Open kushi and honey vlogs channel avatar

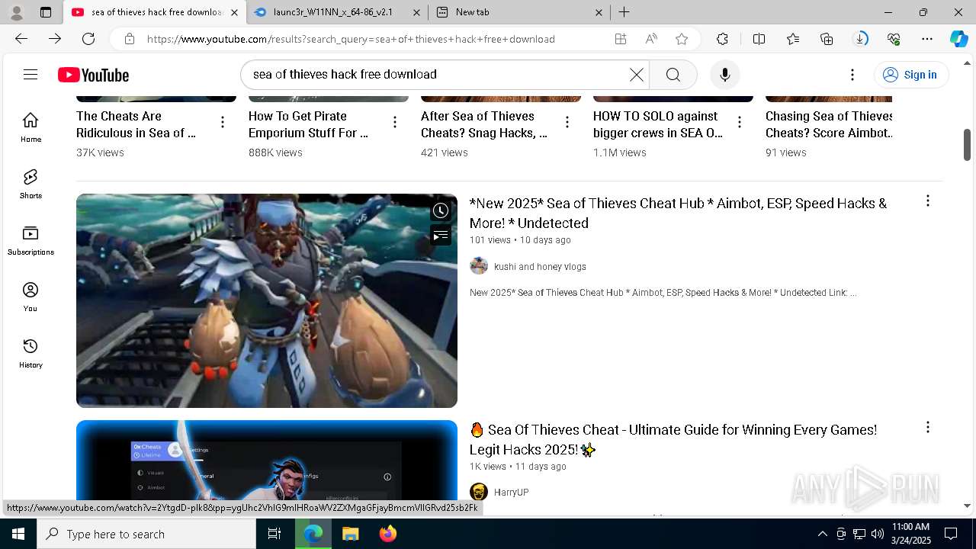(479, 266)
